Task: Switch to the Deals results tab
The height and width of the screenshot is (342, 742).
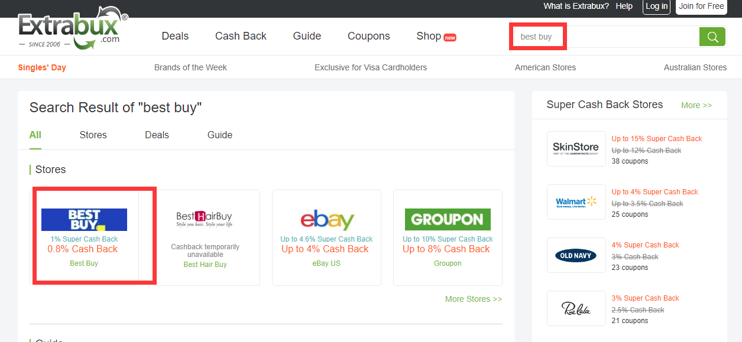Action: tap(157, 135)
